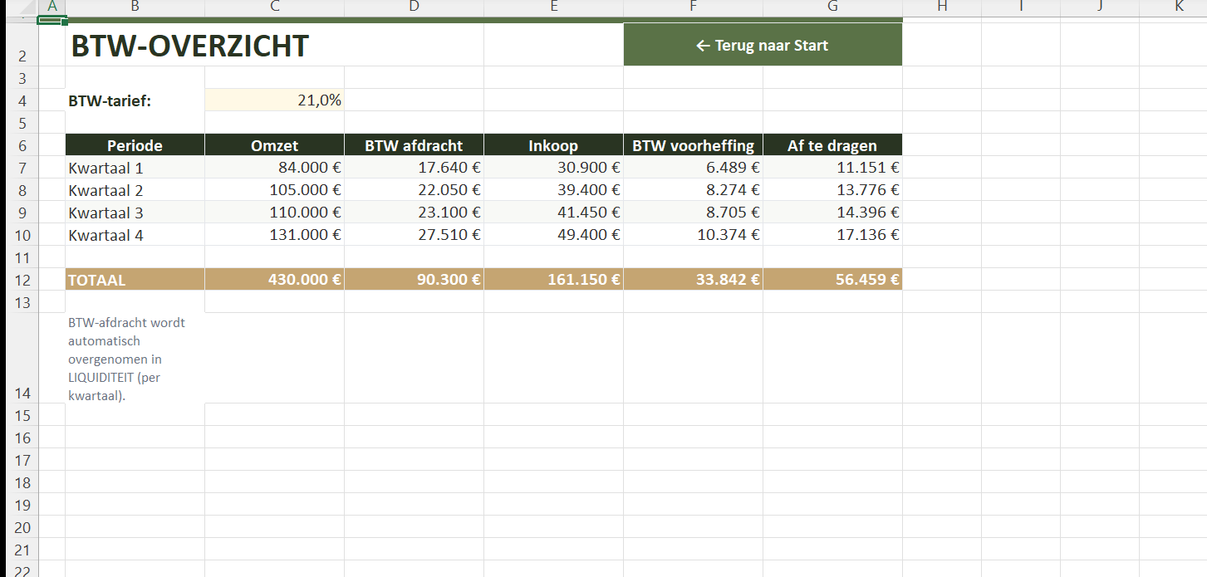The height and width of the screenshot is (577, 1207).
Task: Click the Terug naar Start button
Action: click(x=762, y=46)
